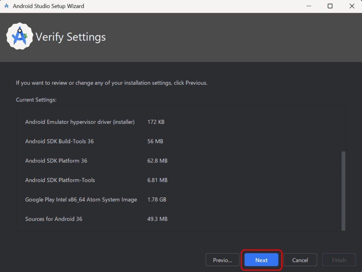Close the Setup Wizard window
The image size is (362, 272).
352,6
